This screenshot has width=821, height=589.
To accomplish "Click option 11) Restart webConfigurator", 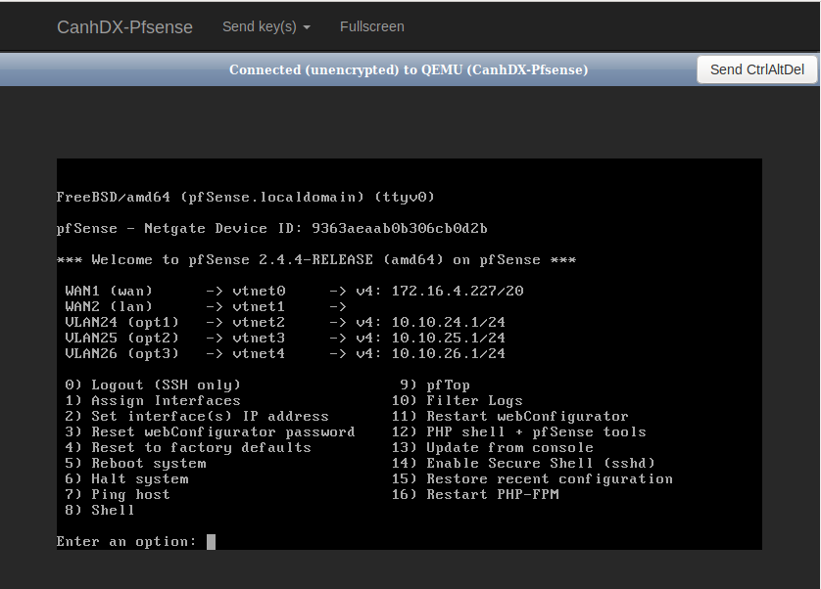I will (510, 417).
